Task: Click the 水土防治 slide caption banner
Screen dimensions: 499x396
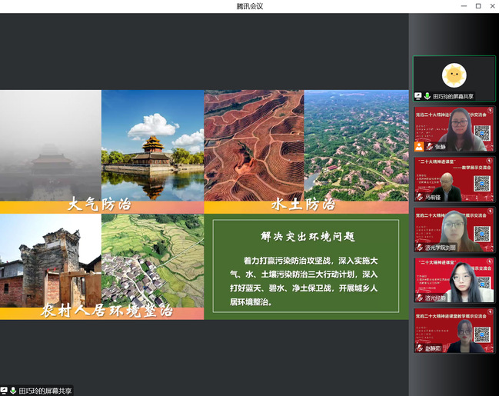Action: pos(305,206)
